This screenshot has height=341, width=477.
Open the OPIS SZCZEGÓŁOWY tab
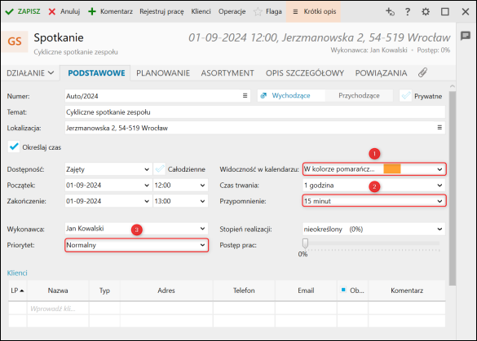point(305,73)
